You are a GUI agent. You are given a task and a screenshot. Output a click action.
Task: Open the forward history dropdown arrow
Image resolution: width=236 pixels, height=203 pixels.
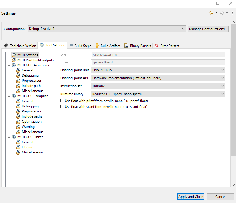[x=227, y=13]
